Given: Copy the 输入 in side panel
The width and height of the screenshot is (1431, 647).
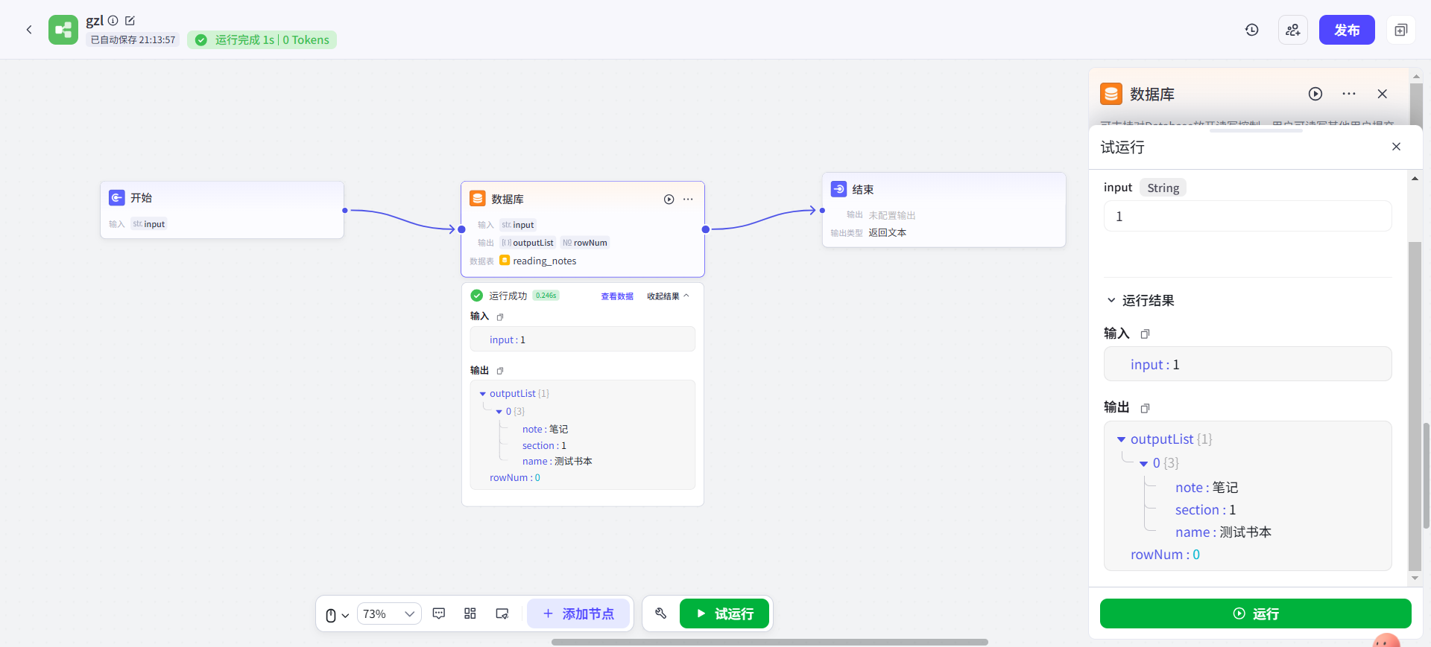Looking at the screenshot, I should pyautogui.click(x=1146, y=334).
